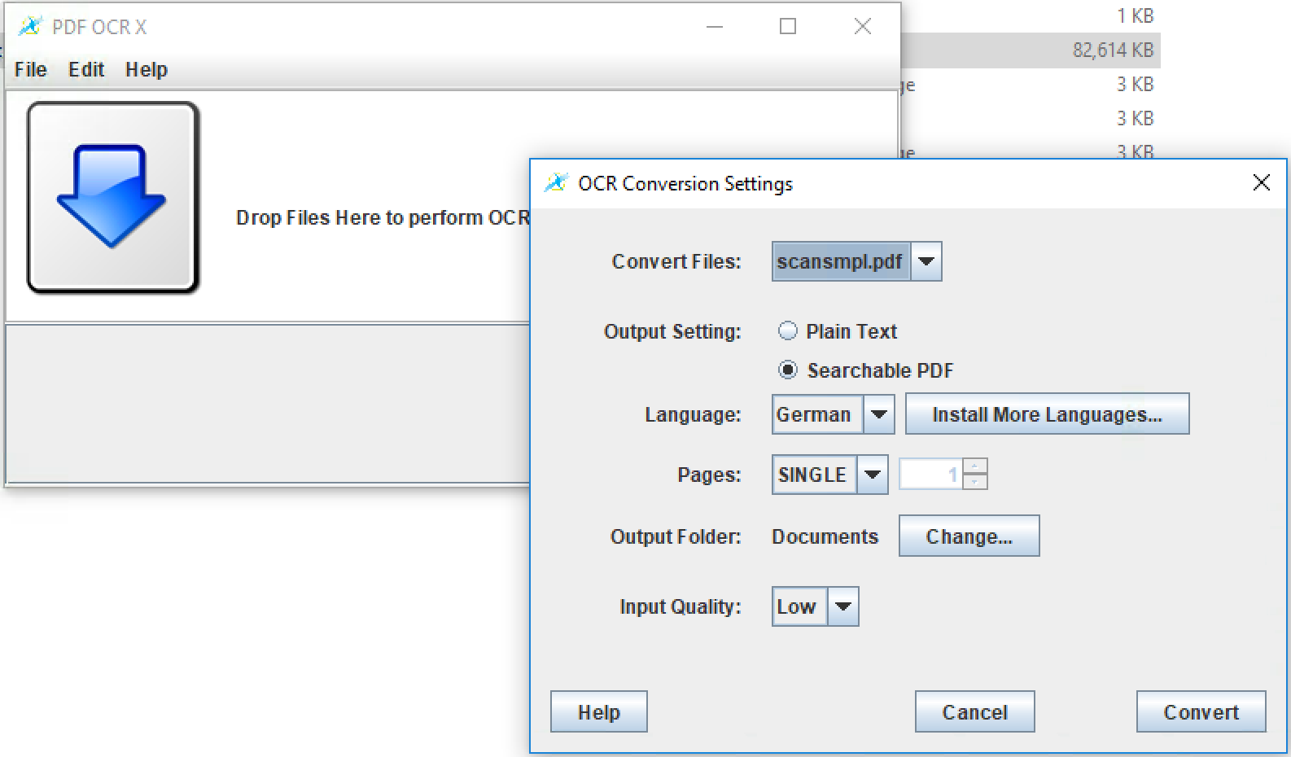Click the blue drop-files arrow icon
Image resolution: width=1291 pixels, height=757 pixels.
pos(113,197)
